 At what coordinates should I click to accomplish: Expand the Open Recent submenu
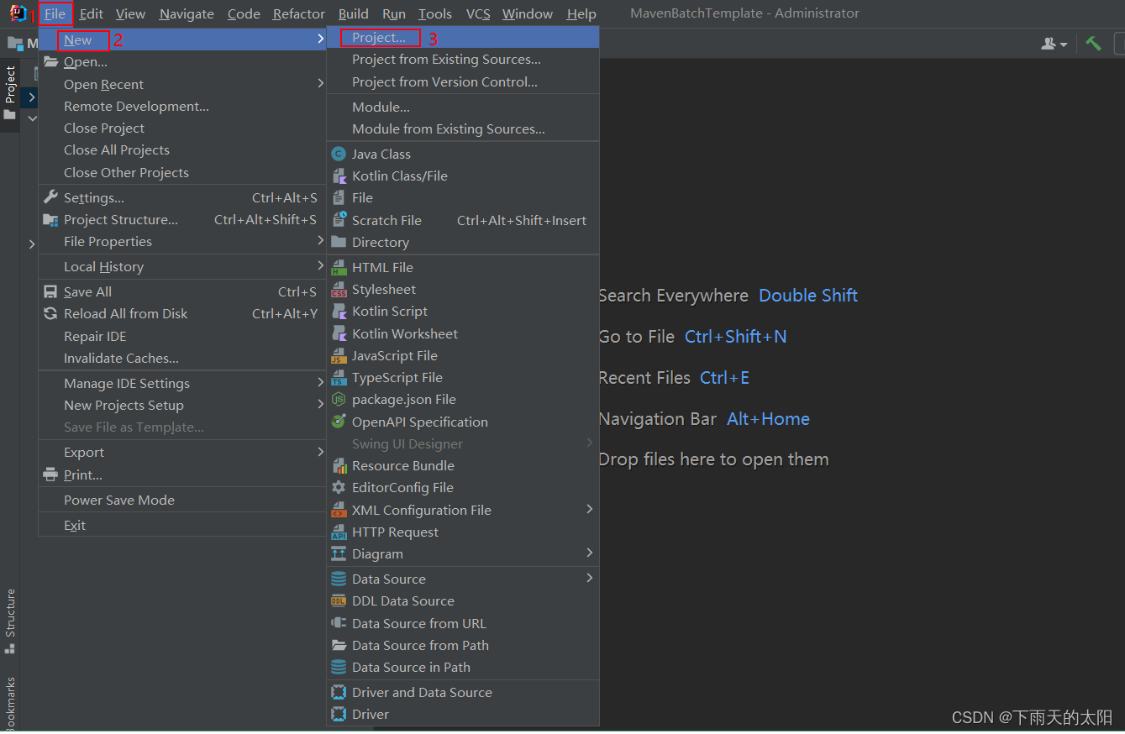coord(320,83)
